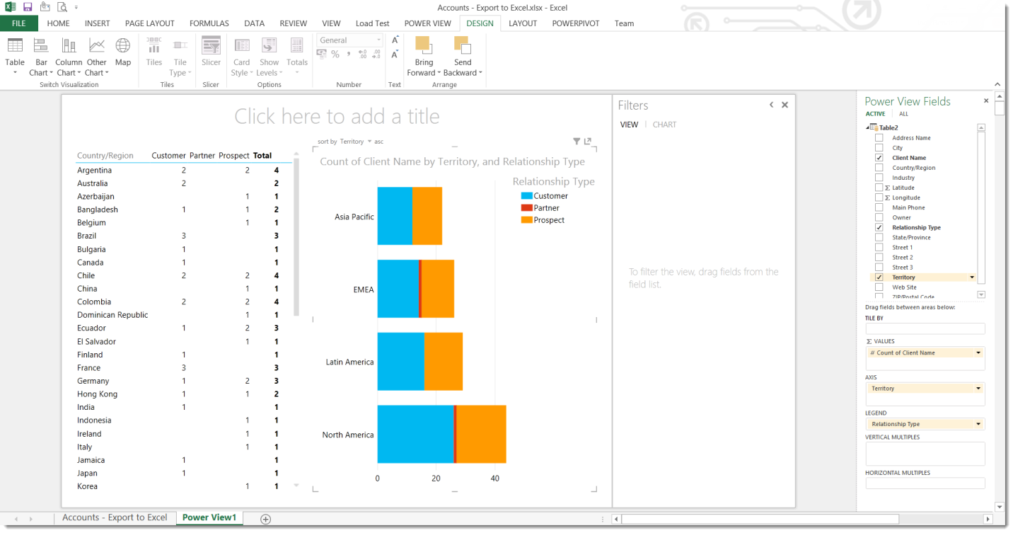
Task: Click the chart filter funnel icon
Action: tap(577, 142)
